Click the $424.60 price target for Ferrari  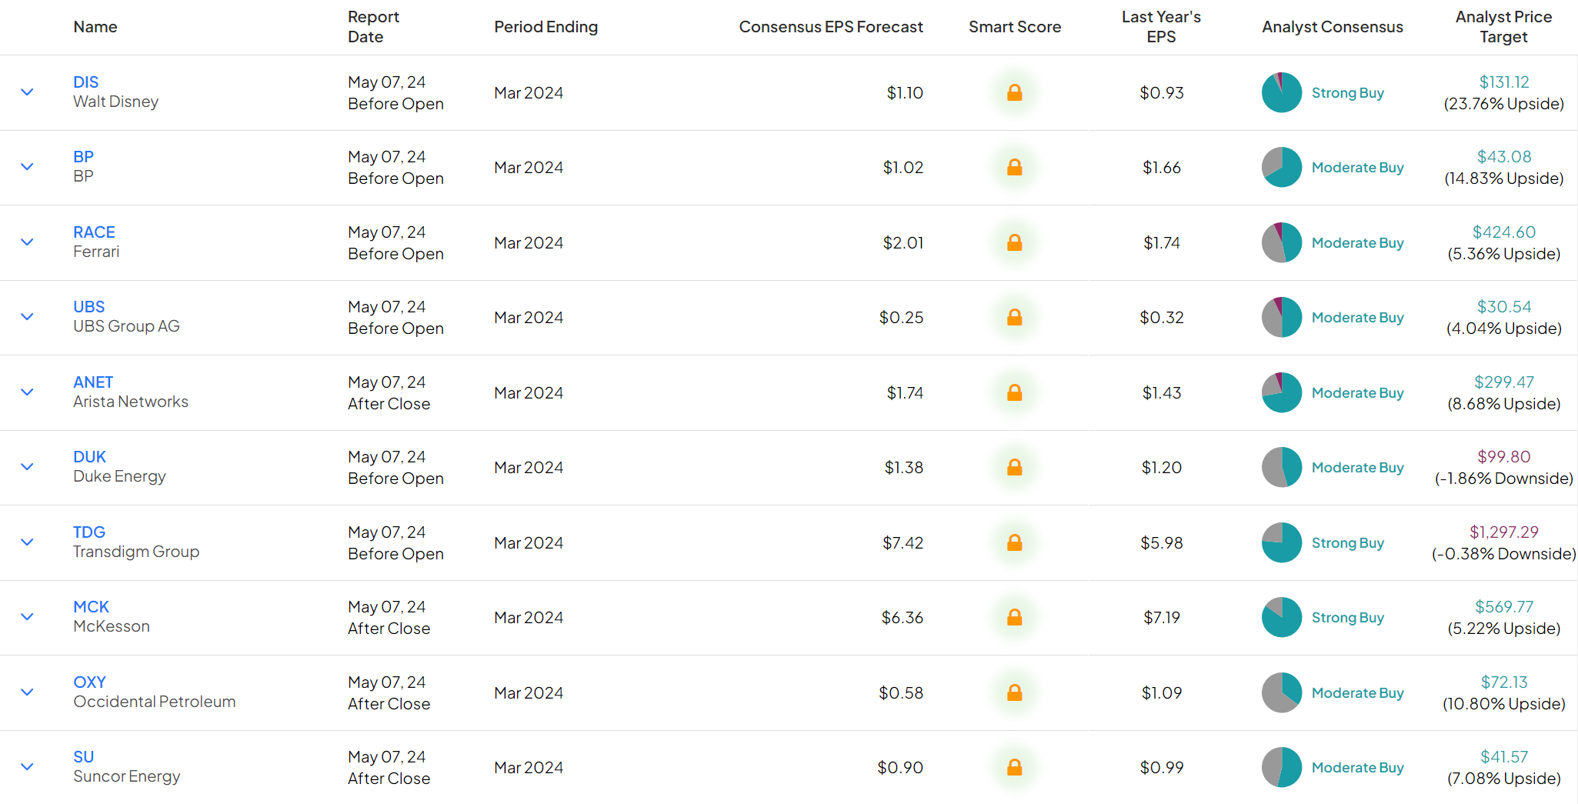point(1504,232)
